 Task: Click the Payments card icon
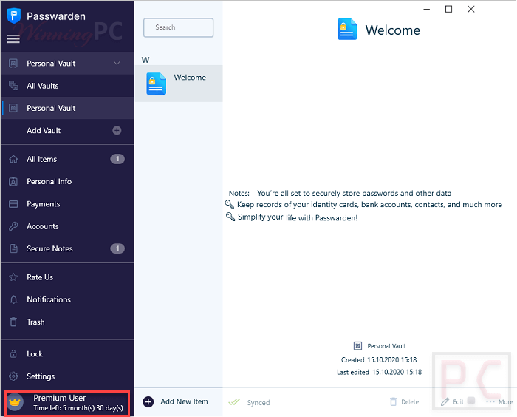click(x=13, y=204)
